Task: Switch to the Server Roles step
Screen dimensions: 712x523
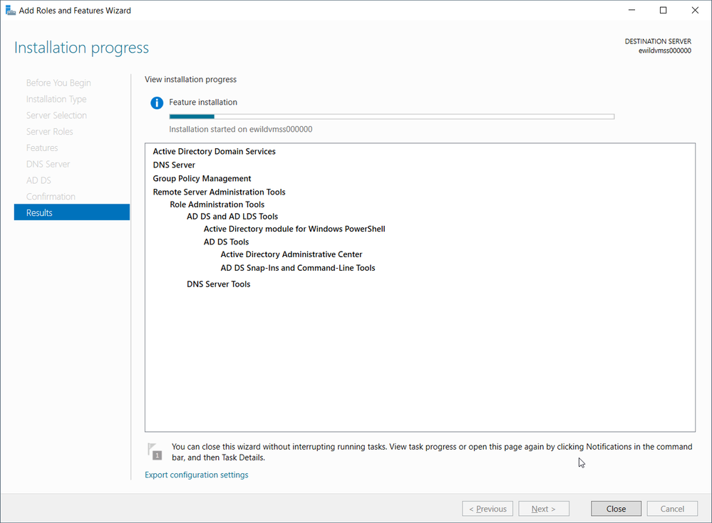Action: (x=49, y=132)
